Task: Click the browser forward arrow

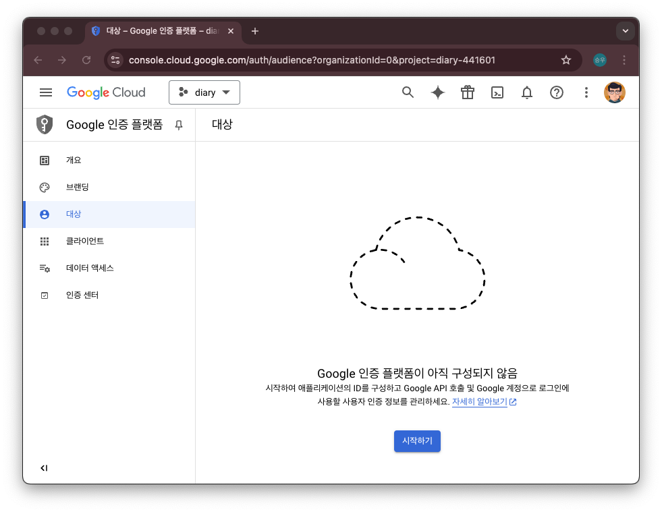Action: click(62, 60)
